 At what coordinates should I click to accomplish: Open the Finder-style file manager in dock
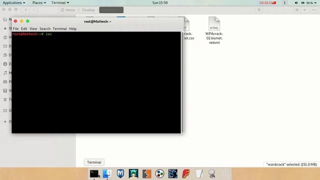pyautogui.click(x=107, y=173)
